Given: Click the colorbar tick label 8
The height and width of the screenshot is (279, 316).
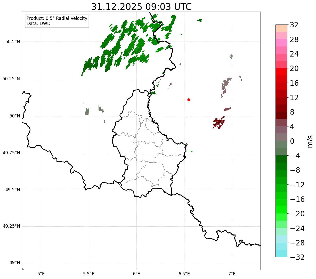Looking at the screenshot, I should click(292, 112).
